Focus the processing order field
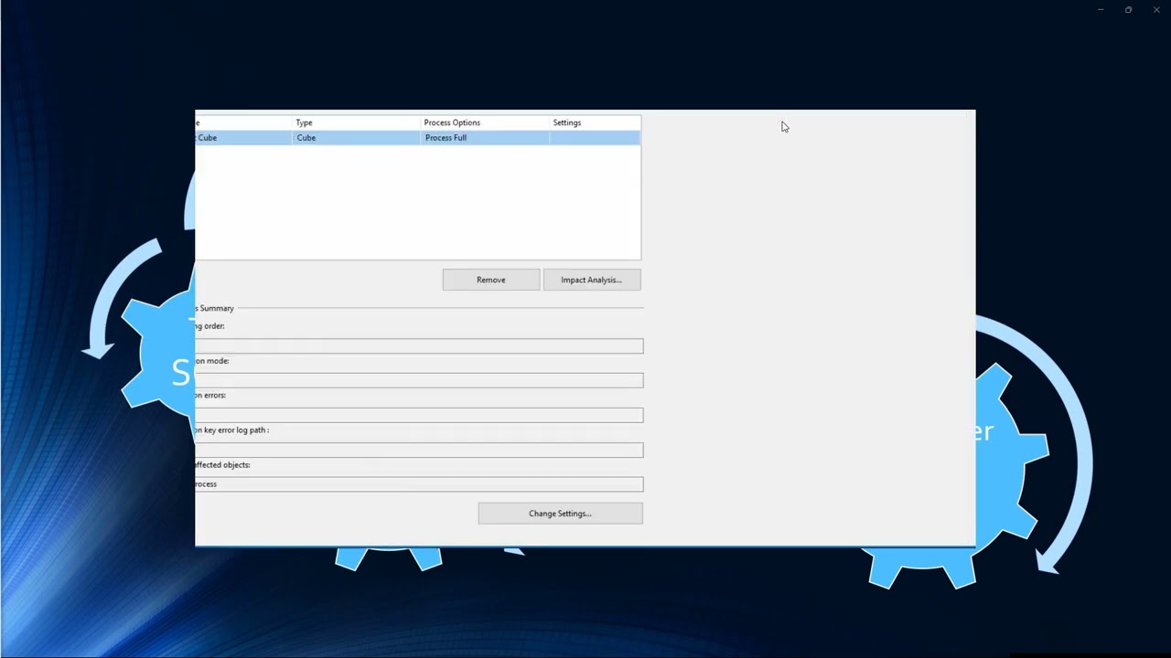 click(419, 345)
